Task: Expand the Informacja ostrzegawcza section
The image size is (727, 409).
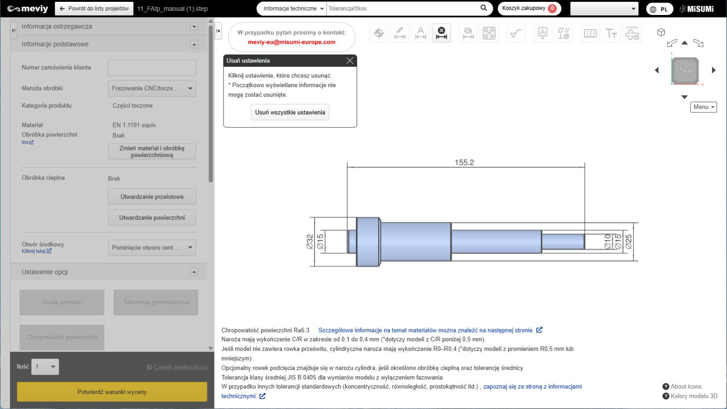Action: point(194,26)
